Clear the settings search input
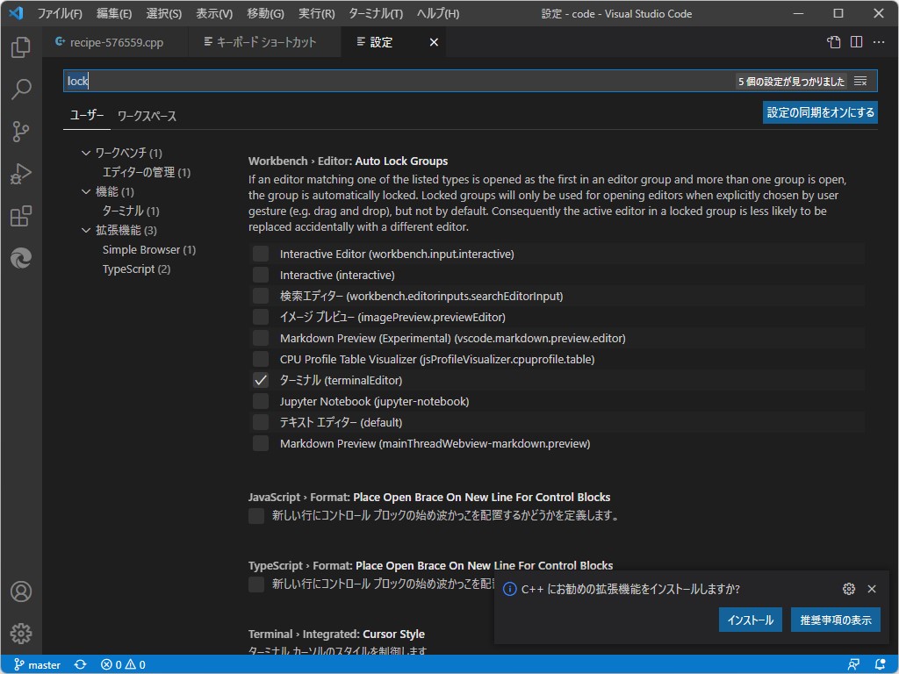Screen dimensions: 899x674 860,82
